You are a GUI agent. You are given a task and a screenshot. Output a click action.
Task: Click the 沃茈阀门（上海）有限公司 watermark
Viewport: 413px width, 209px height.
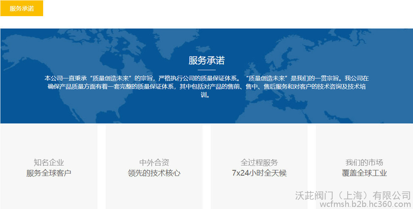point(353,196)
